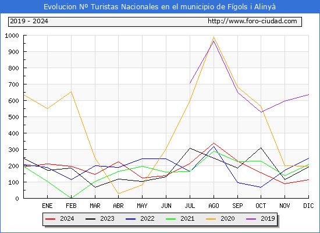Click the JUL month axis label

(190, 206)
